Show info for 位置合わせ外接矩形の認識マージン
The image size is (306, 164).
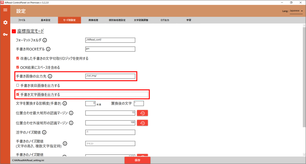(x=71, y=123)
